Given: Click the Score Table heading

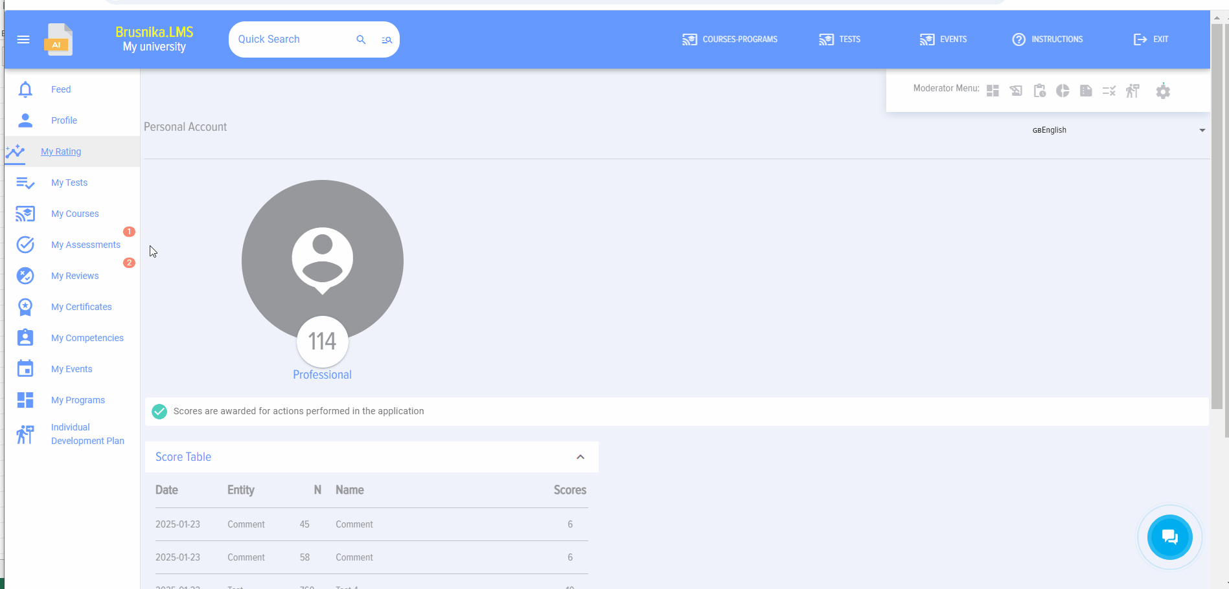Looking at the screenshot, I should point(183,457).
